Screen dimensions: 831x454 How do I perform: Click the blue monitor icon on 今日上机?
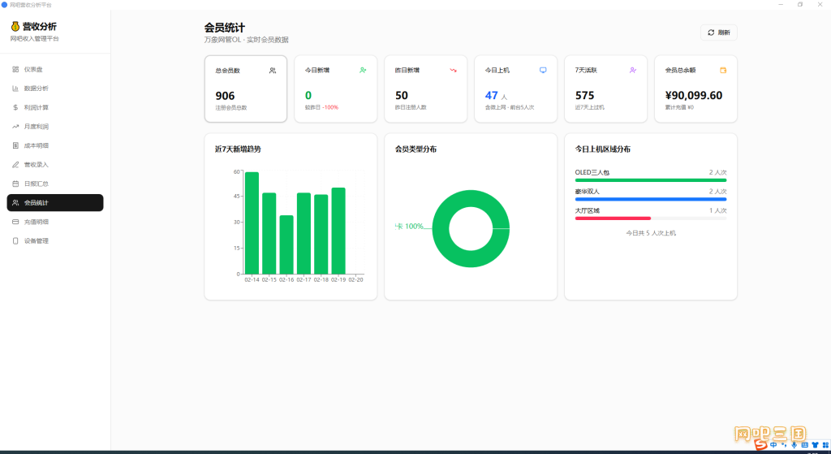click(x=543, y=70)
